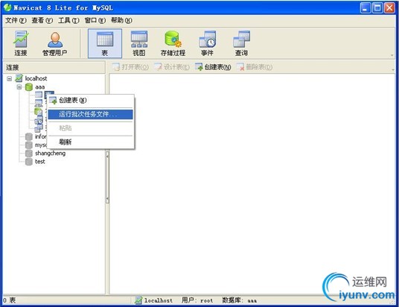Click the pane splitter collapse handle
Viewport: 399px width, 307px height.
coord(107,177)
